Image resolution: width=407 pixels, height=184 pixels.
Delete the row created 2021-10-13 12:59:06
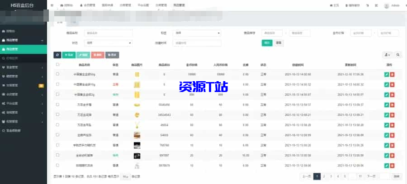pyautogui.click(x=392, y=166)
